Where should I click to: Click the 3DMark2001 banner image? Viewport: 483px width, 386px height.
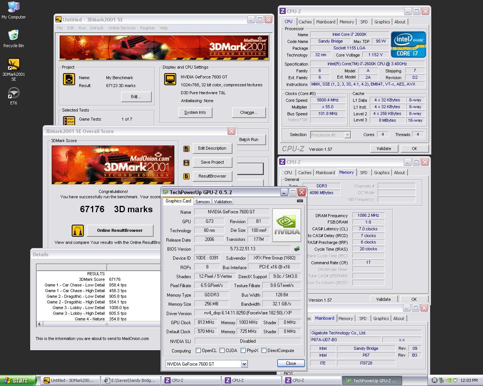(x=164, y=48)
